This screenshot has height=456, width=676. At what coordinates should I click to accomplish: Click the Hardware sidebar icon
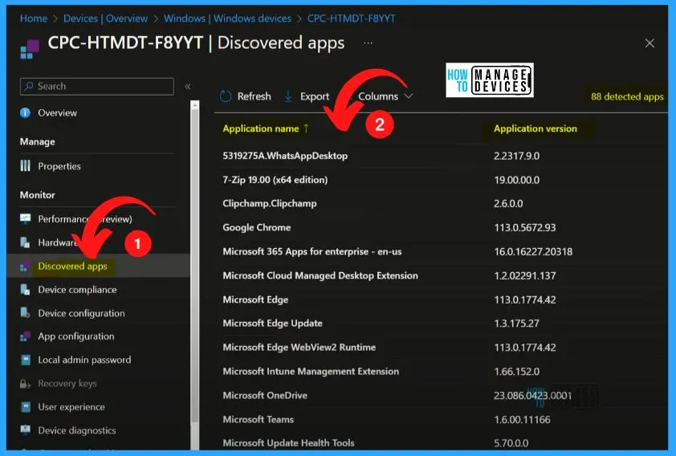(26, 242)
